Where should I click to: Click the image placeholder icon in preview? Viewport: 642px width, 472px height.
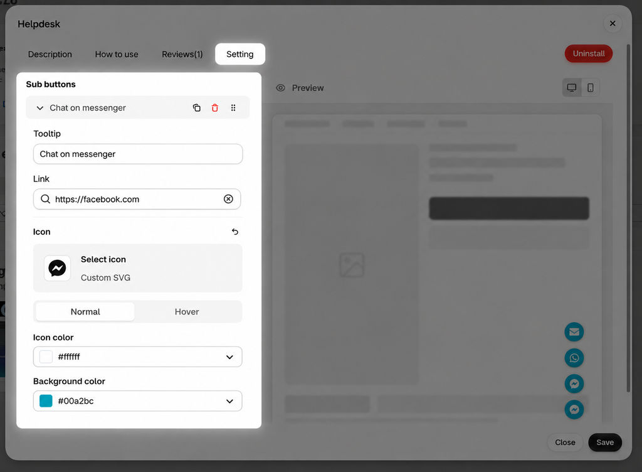[352, 265]
